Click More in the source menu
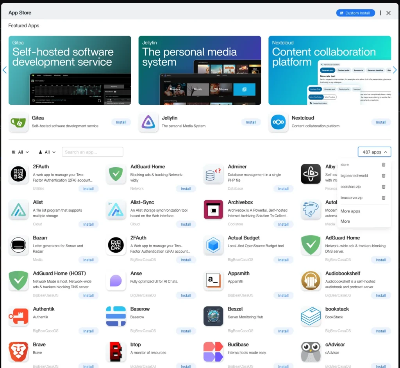 pos(345,221)
